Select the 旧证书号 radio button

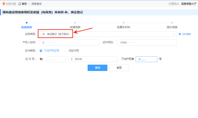(66, 51)
